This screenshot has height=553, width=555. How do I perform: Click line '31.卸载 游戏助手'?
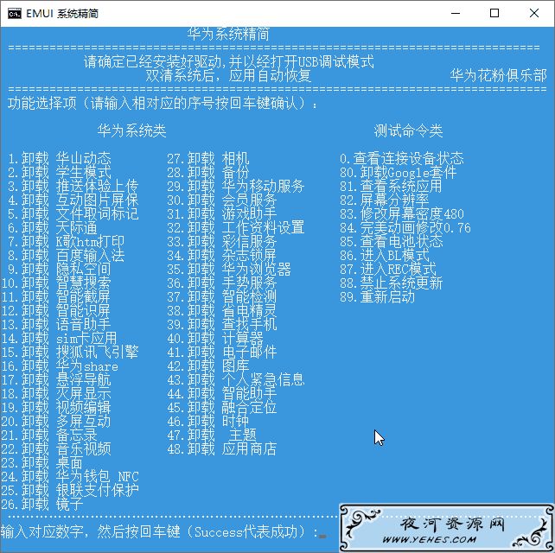click(222, 213)
